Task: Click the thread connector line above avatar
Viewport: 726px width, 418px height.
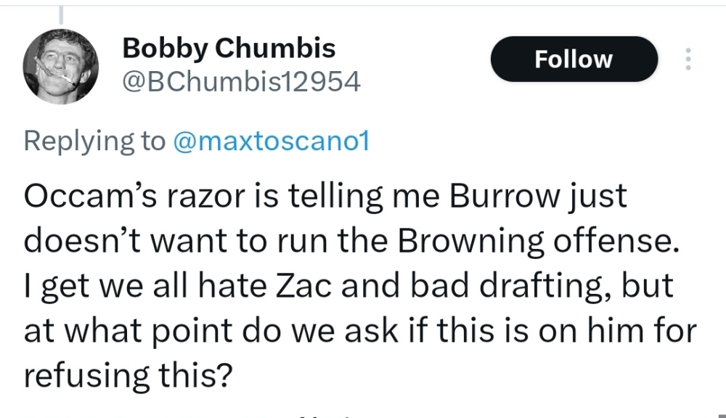Action: 61,13
